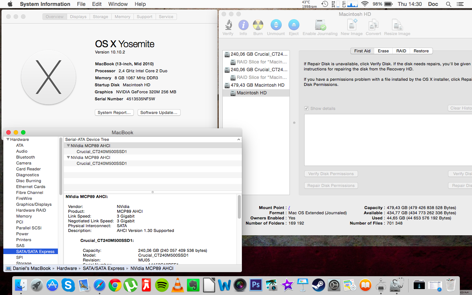Open the Apple menu
Image resolution: width=472 pixels, height=295 pixels.
[10, 4]
